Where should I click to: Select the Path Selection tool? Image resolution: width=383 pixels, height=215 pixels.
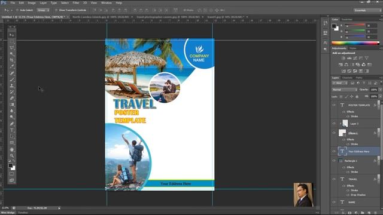(x=12, y=137)
